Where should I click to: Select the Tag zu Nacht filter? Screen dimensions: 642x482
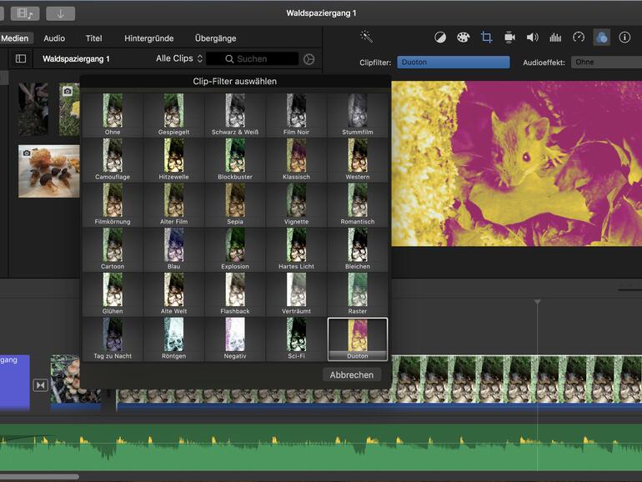pyautogui.click(x=113, y=339)
